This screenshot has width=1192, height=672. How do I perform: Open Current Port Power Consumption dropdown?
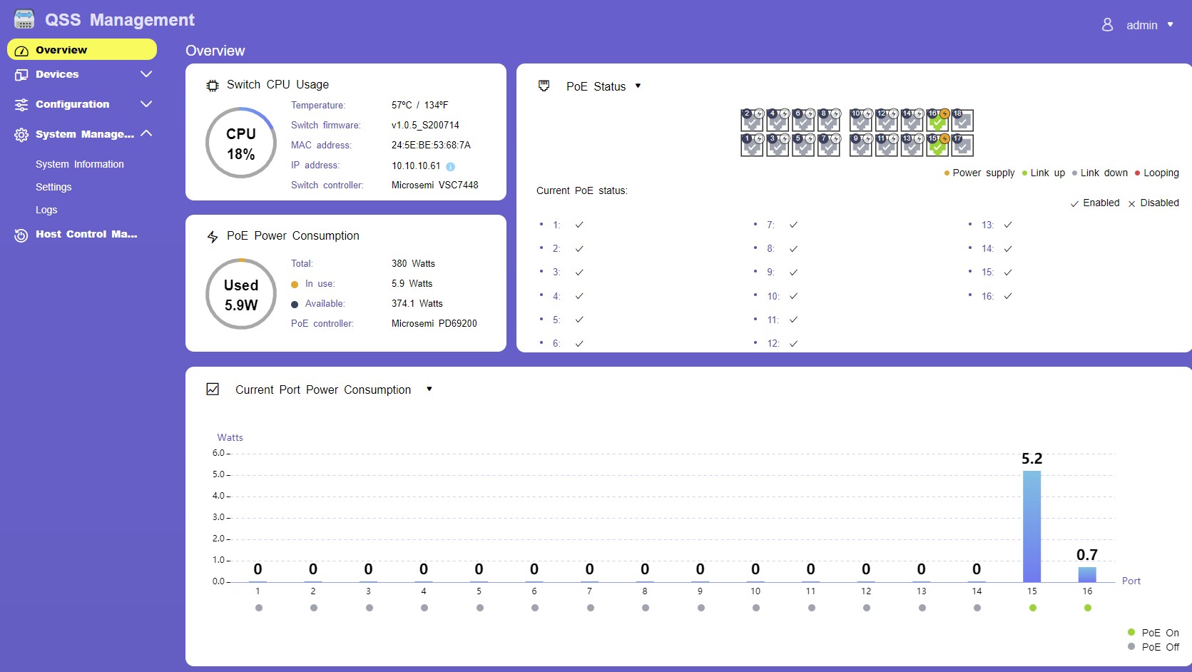(429, 390)
